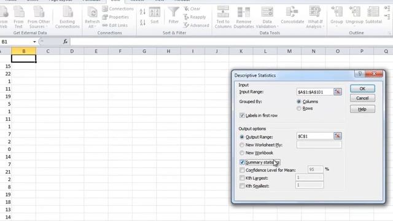Screen dimensions: 393x221
Task: Toggle the Filter funnel
Action: [173, 15]
